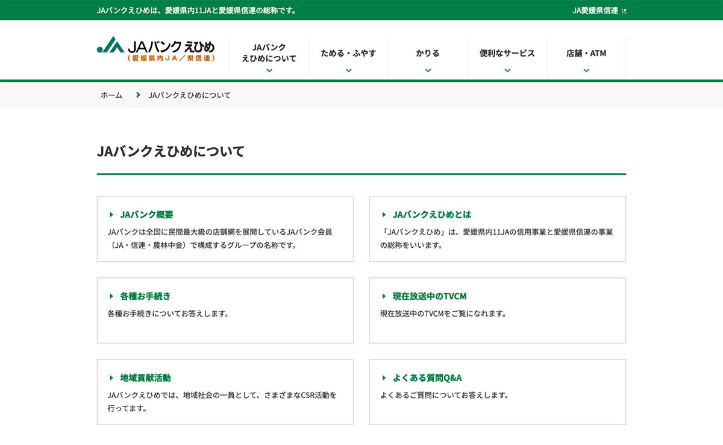The width and height of the screenshot is (723, 445).
Task: Click the external link icon beside JA愛媛県信連
Action: (624, 11)
